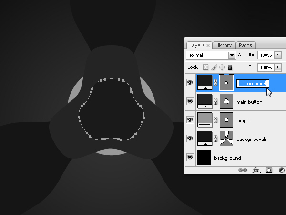Expand the Opacity slider arrow
This screenshot has height=215, width=286.
click(x=278, y=55)
